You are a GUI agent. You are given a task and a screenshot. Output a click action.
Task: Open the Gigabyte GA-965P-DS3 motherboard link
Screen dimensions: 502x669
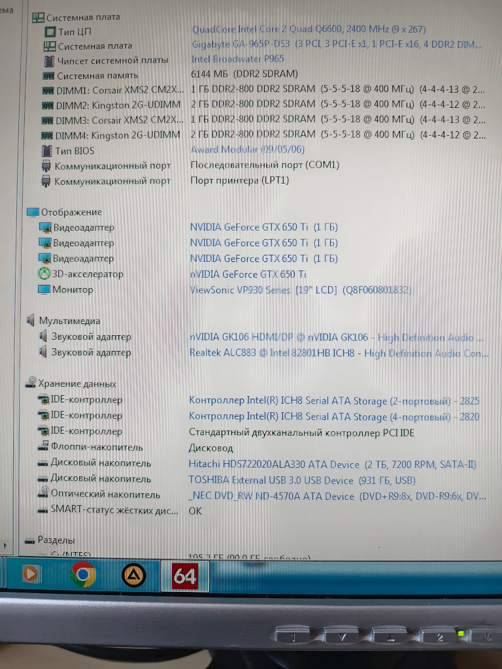click(x=337, y=44)
